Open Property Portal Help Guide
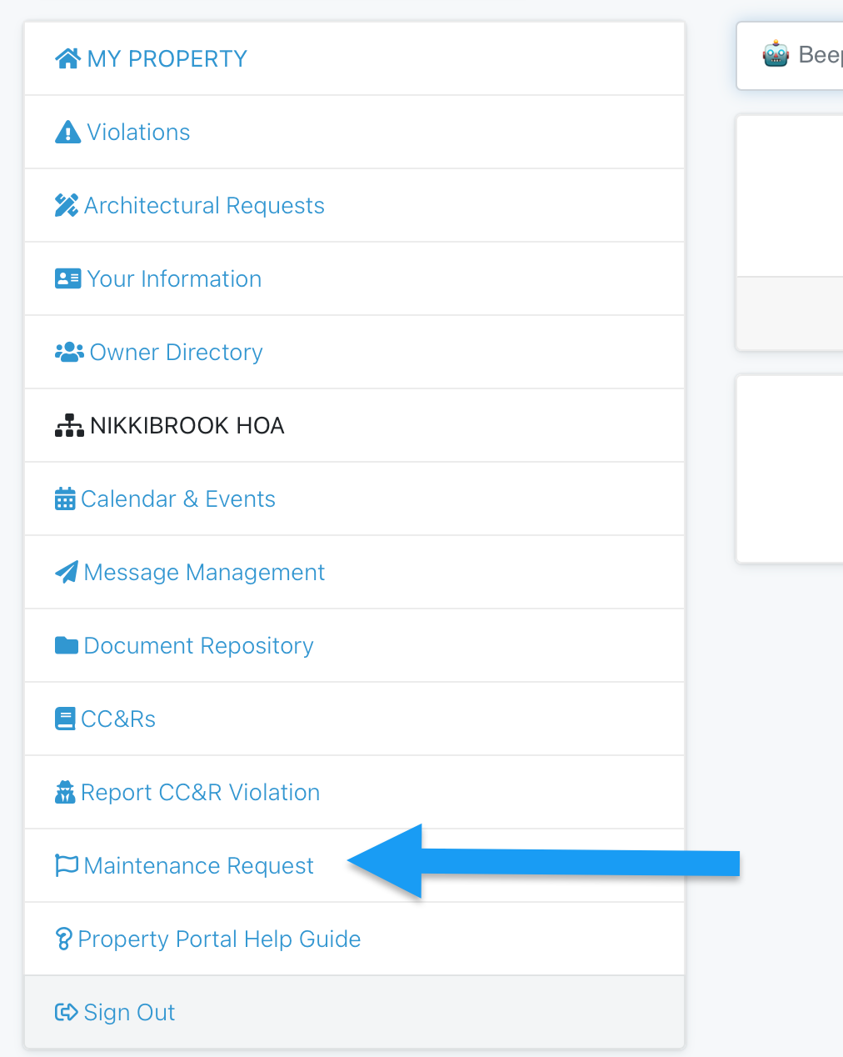This screenshot has height=1057, width=843. tap(219, 939)
